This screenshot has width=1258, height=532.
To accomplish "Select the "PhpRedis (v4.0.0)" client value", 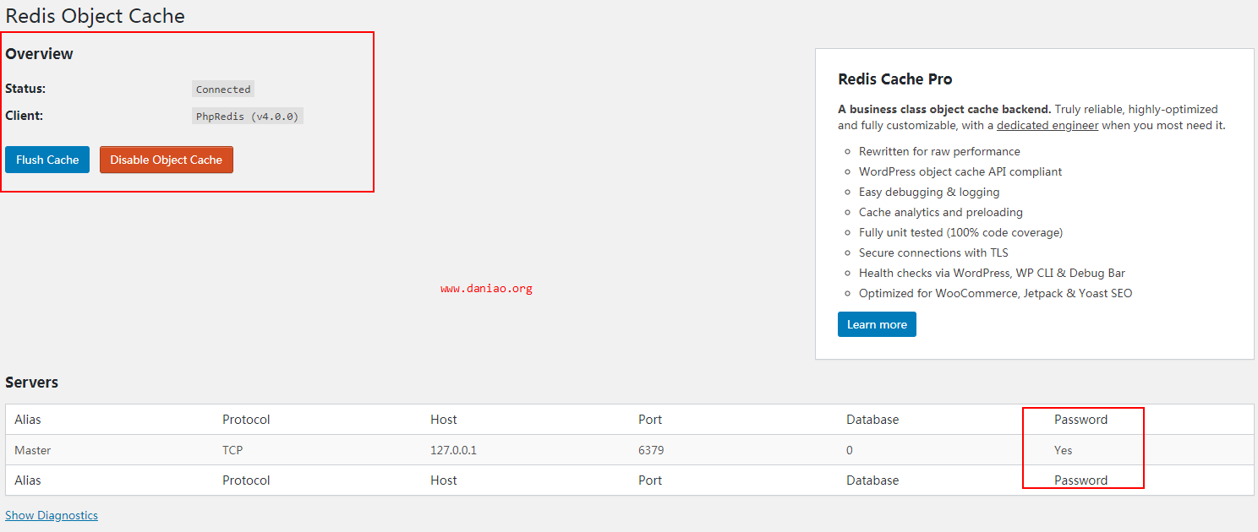I will tap(248, 116).
